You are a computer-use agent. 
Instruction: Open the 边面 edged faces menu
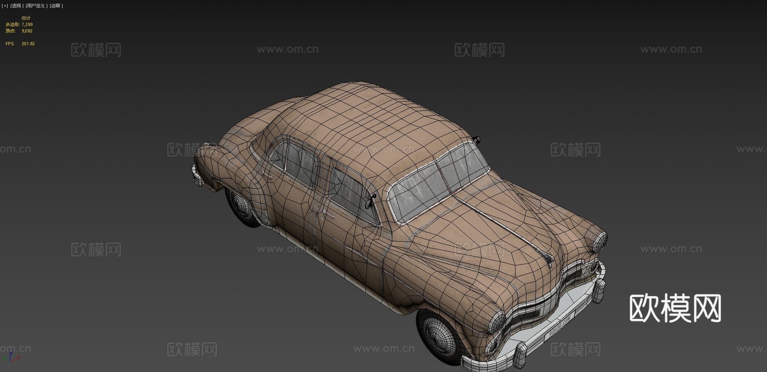click(x=56, y=6)
